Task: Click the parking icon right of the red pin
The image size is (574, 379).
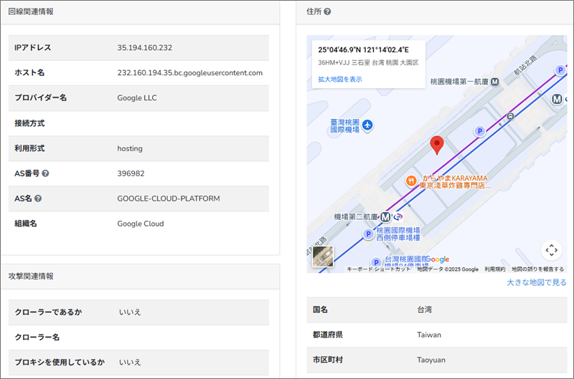Action: (479, 131)
